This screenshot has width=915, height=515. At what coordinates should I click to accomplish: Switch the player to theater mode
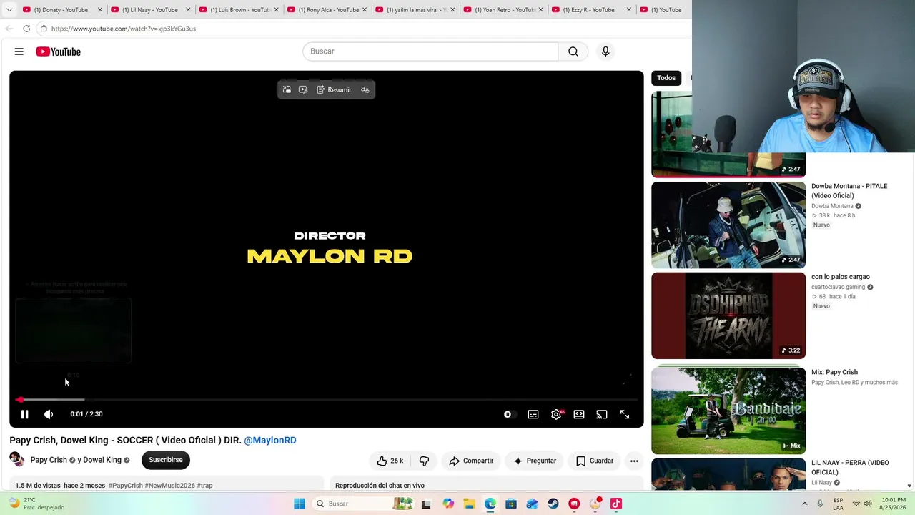(x=579, y=414)
